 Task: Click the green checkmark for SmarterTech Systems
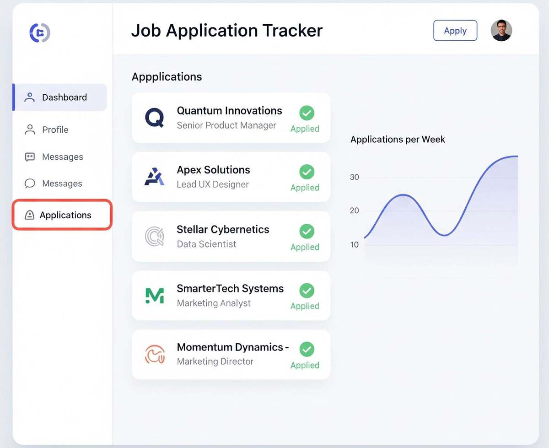(307, 291)
